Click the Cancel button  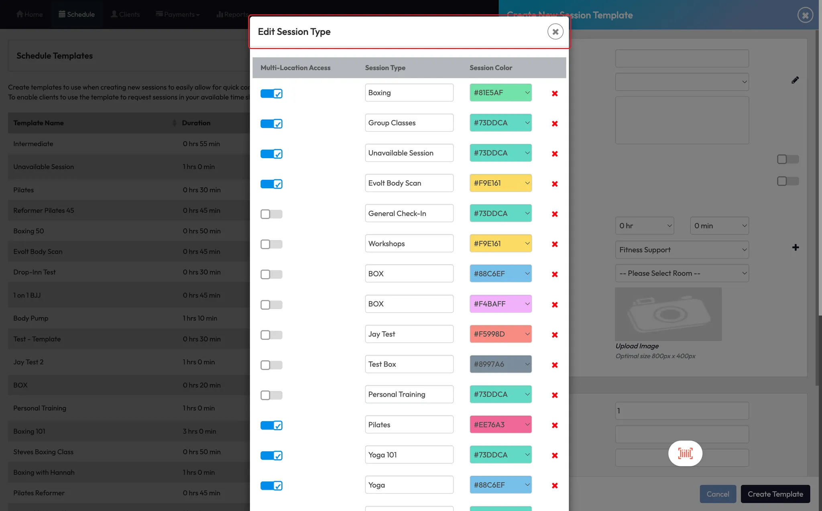tap(718, 494)
